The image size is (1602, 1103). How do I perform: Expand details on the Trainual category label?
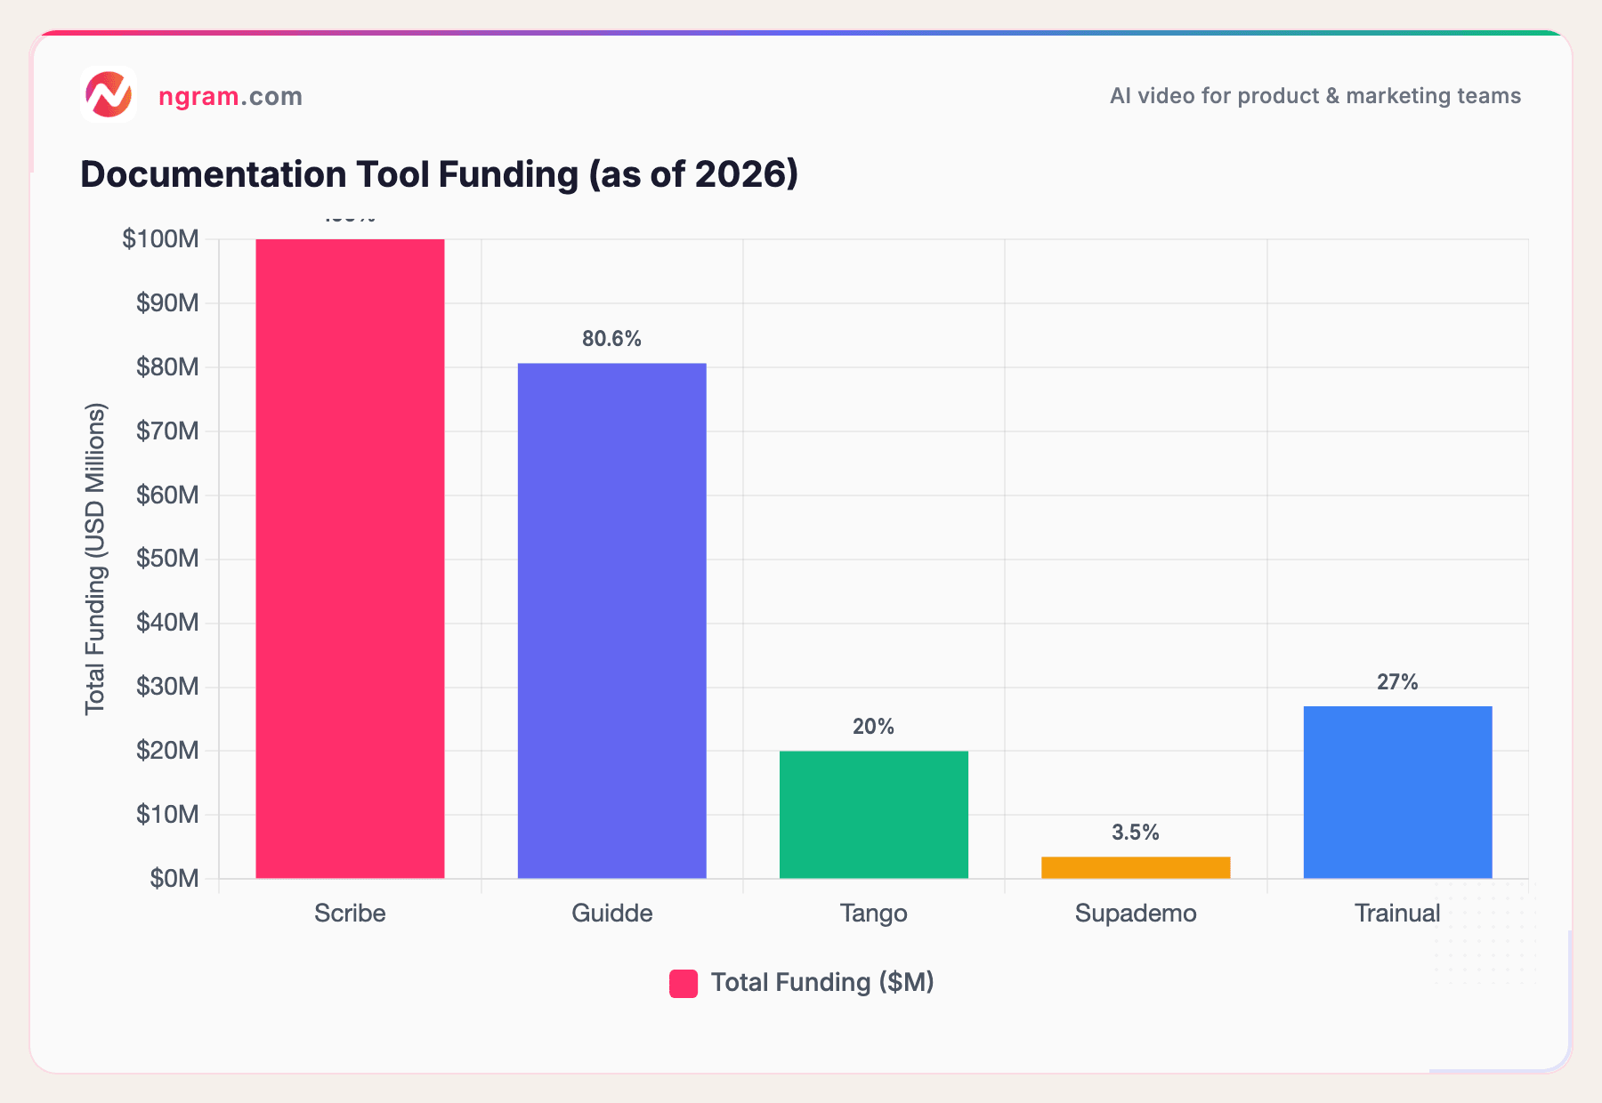(1397, 913)
